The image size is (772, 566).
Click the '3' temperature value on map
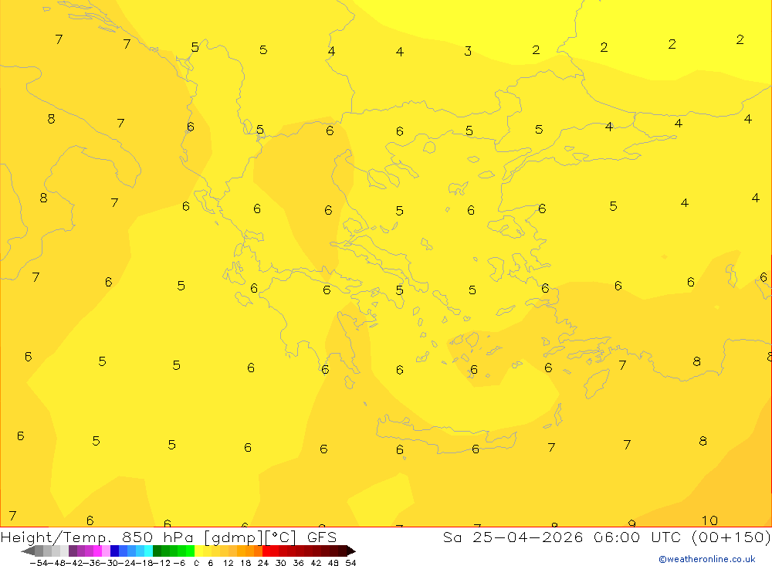[x=468, y=51]
